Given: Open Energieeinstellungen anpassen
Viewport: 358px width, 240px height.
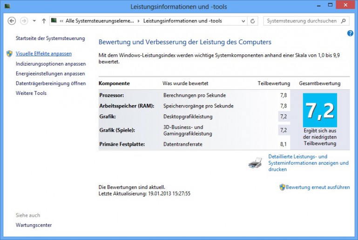Looking at the screenshot, I should (50, 73).
